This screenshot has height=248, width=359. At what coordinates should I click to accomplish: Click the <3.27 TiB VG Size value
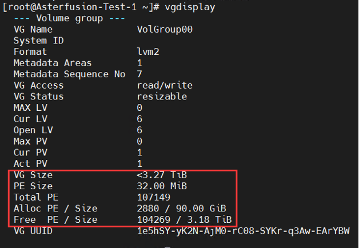pos(161,175)
